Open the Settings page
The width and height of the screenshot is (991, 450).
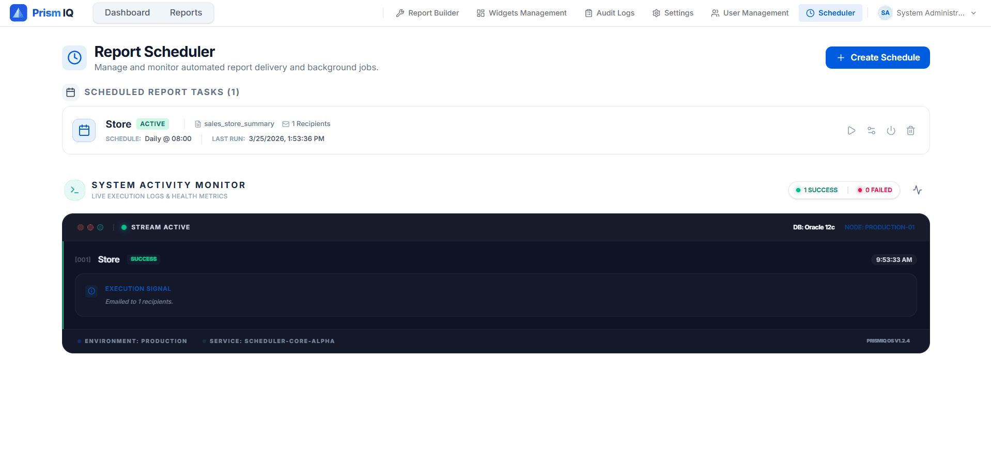tap(673, 13)
